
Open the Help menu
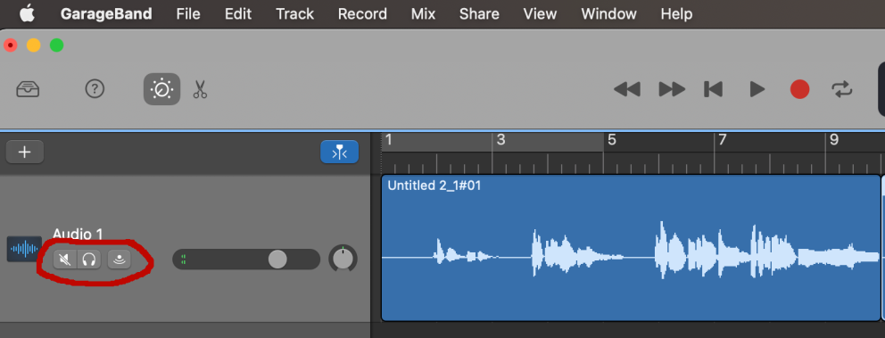coord(676,13)
